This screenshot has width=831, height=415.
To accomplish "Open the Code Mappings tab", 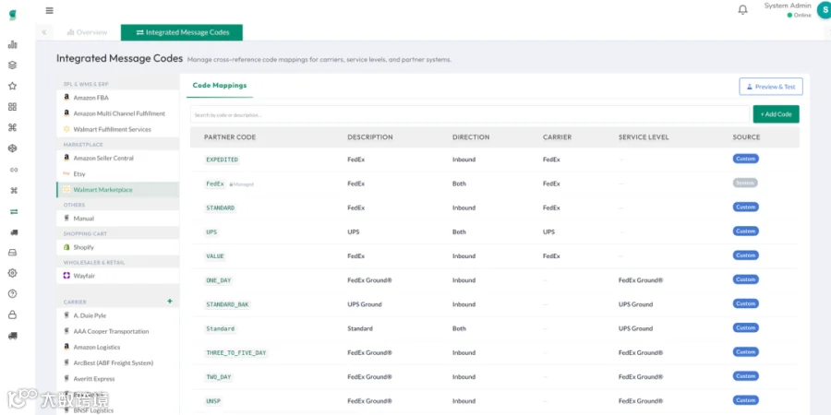I will click(220, 85).
